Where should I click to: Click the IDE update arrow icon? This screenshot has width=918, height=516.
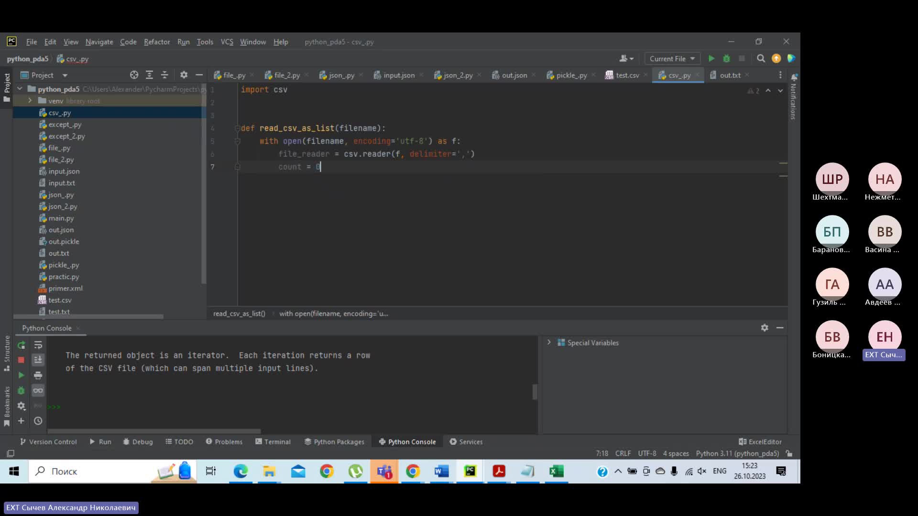[776, 58]
